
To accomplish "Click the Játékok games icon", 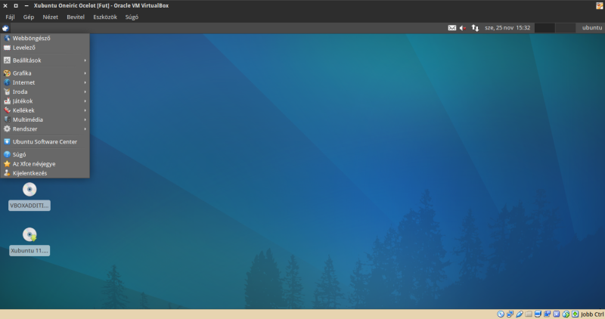I will click(x=7, y=101).
